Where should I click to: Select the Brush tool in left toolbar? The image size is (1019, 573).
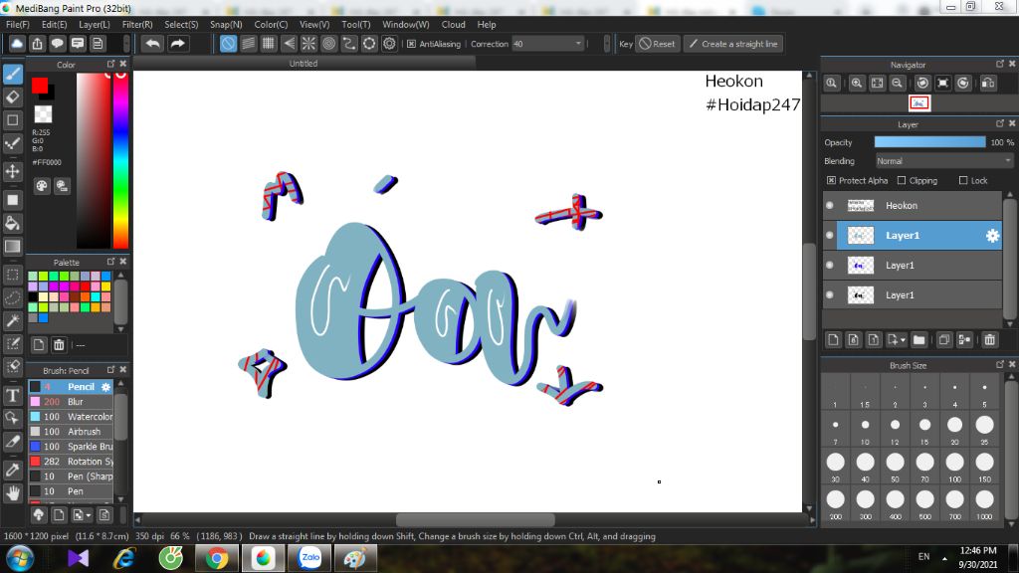(12, 74)
